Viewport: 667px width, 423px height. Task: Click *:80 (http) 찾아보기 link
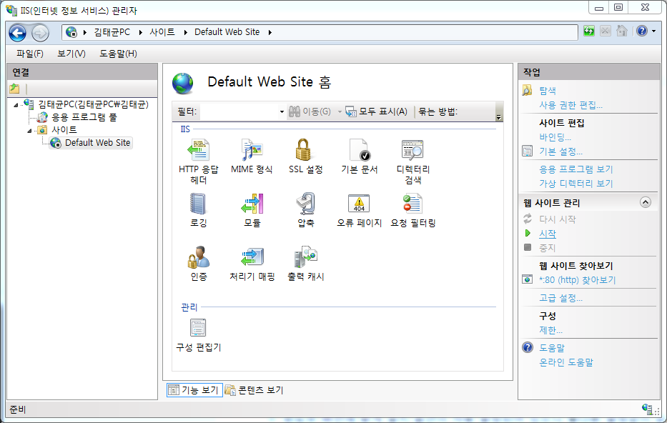tap(577, 279)
